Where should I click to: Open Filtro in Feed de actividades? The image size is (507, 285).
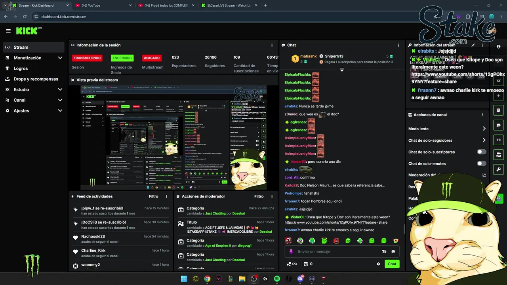click(153, 196)
